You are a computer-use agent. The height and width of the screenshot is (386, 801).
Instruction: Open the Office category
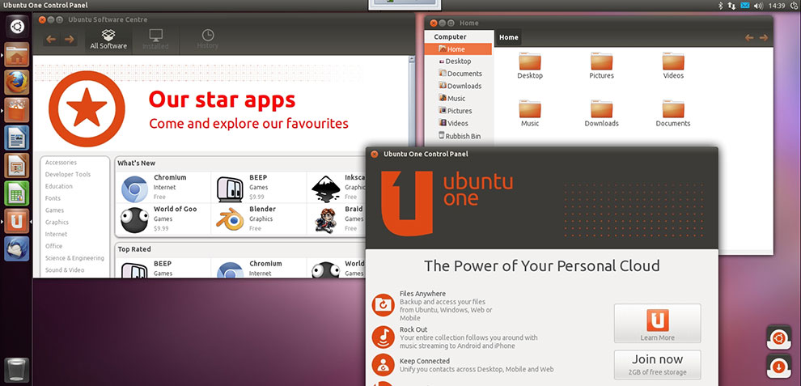click(53, 246)
